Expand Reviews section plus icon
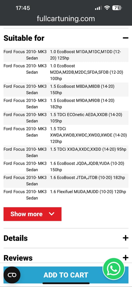132x287 pixels. [126, 258]
